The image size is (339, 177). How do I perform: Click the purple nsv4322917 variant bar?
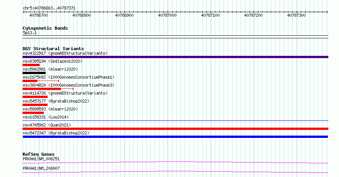pos(175,57)
